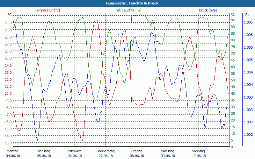Click the 50 humidity axis value
255x159 pixels.
point(233,80)
